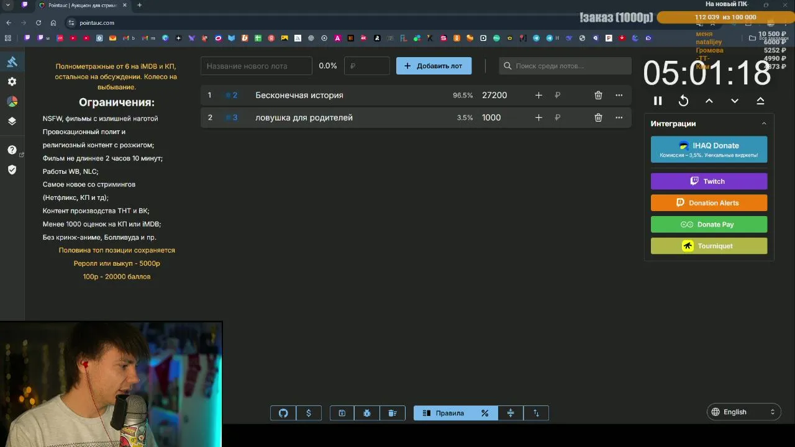Delete the Бесконечная история lot
The image size is (795, 447).
click(598, 95)
